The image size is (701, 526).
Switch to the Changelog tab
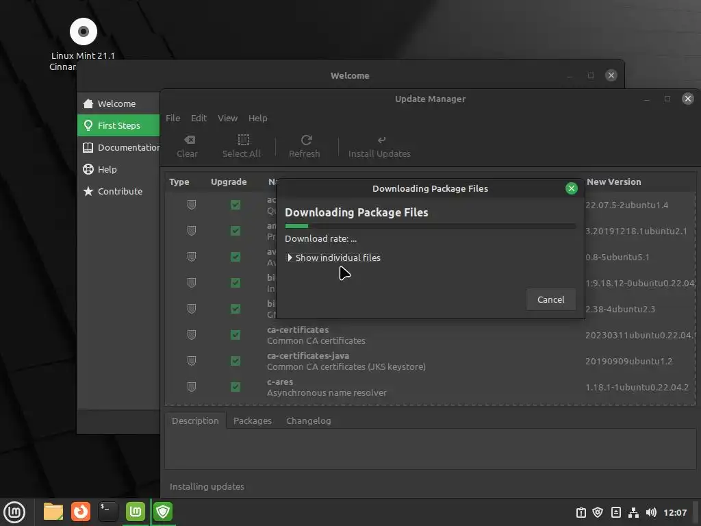pos(309,421)
